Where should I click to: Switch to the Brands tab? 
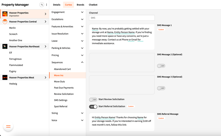[80, 5]
